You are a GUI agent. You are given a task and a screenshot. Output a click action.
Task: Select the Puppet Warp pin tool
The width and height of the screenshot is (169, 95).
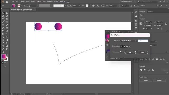pos(7,34)
